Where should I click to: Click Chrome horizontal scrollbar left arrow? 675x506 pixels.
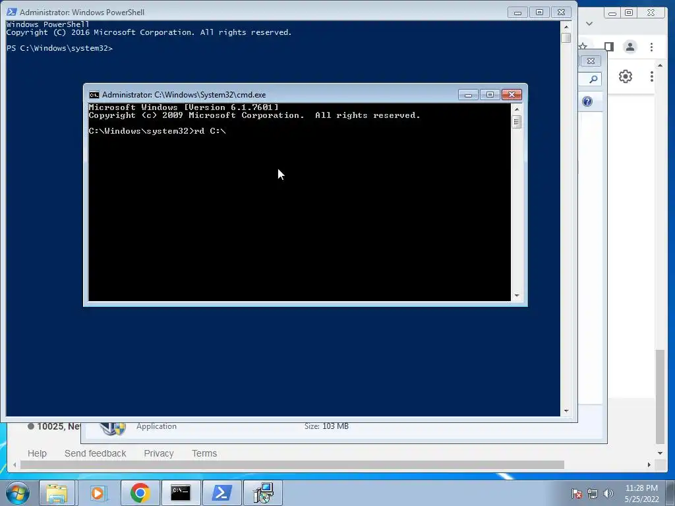pyautogui.click(x=15, y=464)
